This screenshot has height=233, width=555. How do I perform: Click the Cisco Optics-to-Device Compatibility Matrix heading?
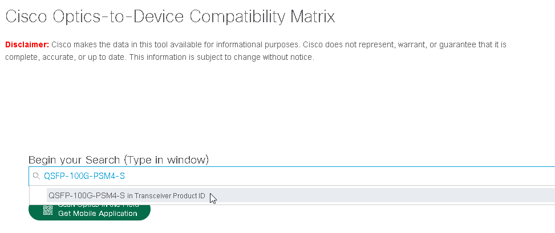[170, 17]
